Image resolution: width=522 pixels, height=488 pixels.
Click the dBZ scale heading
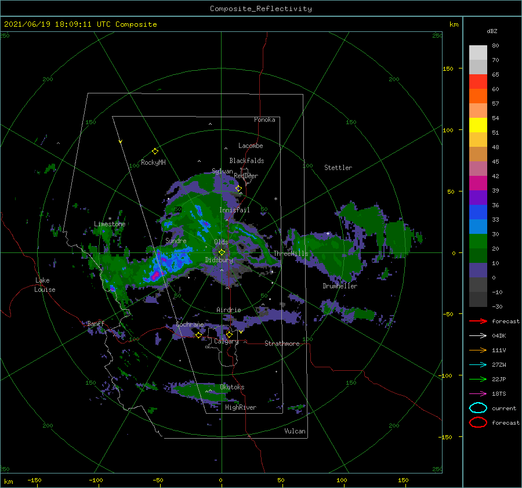(x=492, y=31)
